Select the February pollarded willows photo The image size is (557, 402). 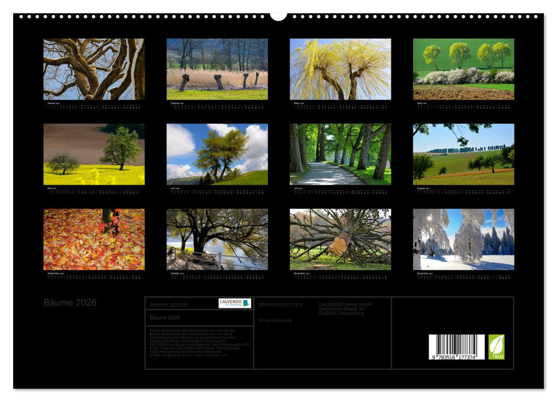coord(217,69)
